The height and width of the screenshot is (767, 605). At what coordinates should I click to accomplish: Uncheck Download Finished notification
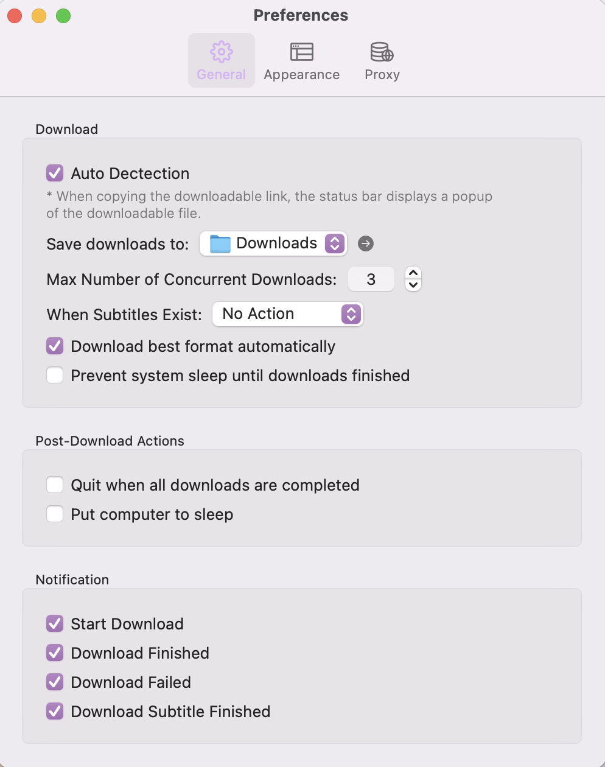(55, 653)
